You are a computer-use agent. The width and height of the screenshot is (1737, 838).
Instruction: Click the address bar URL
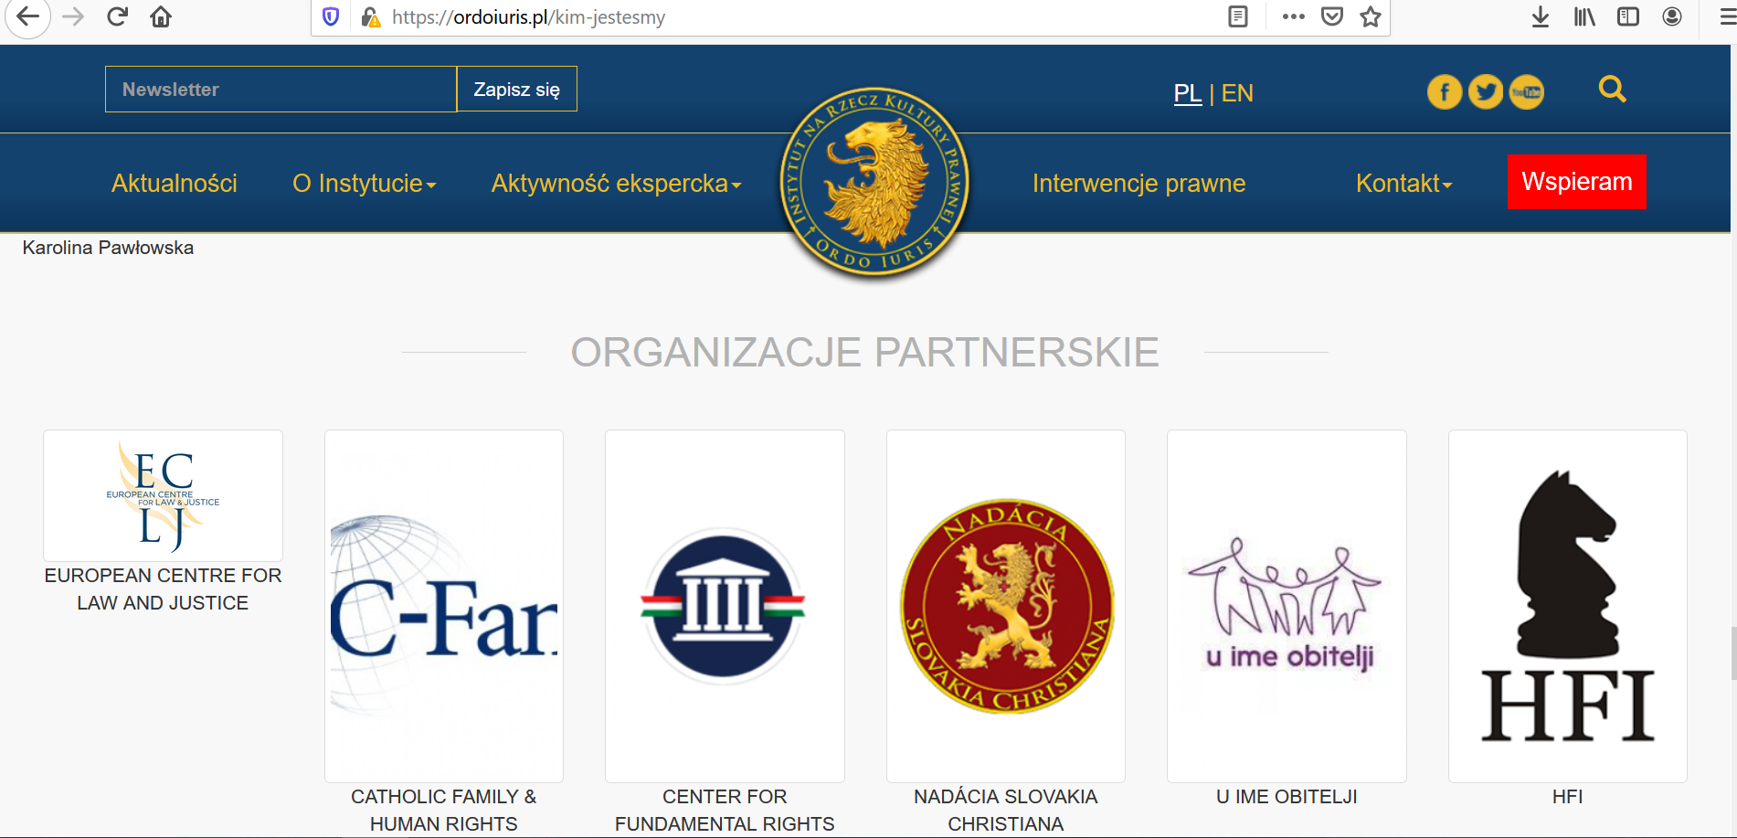click(x=528, y=17)
